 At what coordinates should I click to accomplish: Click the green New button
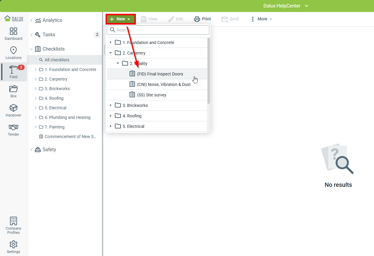pos(120,19)
